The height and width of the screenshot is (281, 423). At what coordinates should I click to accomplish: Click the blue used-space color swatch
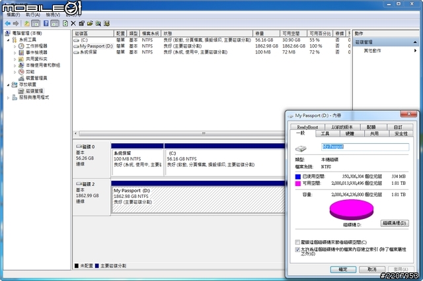point(298,177)
